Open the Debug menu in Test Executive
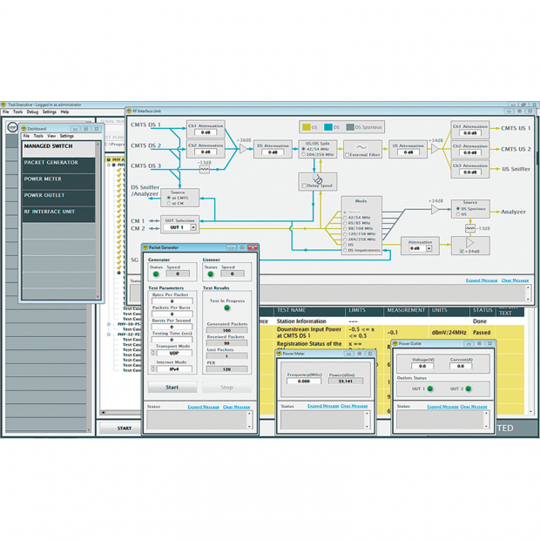 point(32,111)
